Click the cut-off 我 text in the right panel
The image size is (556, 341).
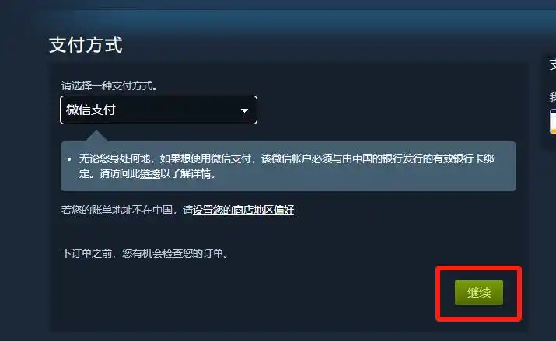tap(553, 96)
